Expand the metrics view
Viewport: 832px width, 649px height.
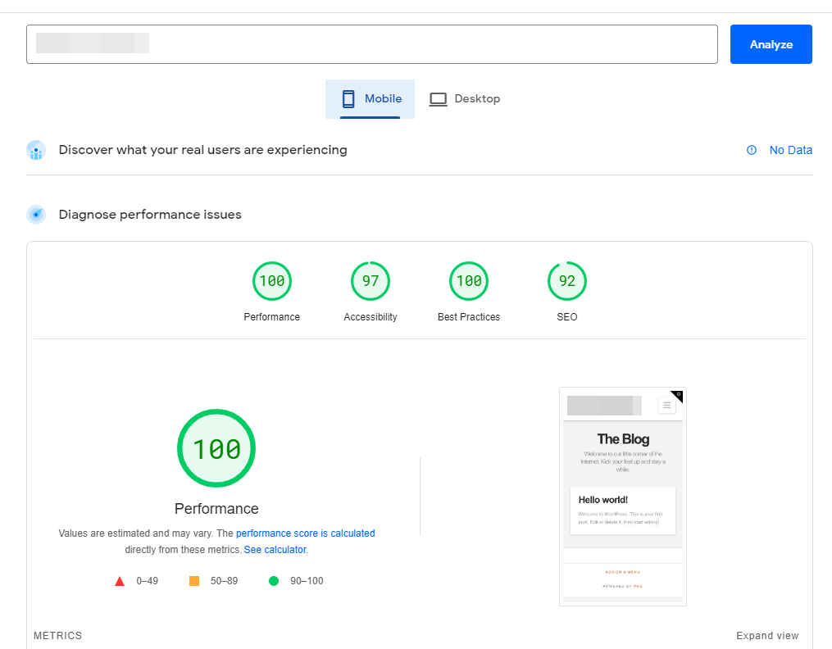[766, 636]
